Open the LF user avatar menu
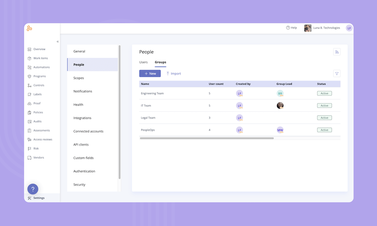377x226 pixels. pos(349,28)
